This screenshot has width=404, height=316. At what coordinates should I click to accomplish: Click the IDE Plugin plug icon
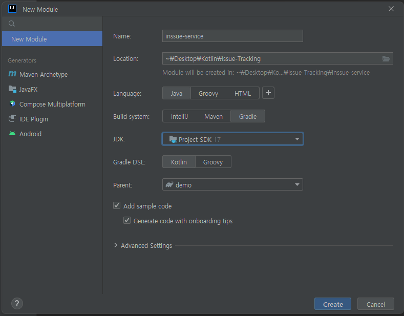click(12, 119)
